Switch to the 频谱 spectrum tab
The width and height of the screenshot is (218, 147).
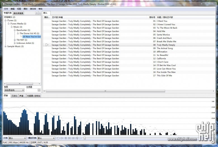tap(6, 96)
